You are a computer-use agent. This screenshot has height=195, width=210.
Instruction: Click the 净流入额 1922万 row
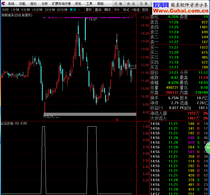pos(179,113)
